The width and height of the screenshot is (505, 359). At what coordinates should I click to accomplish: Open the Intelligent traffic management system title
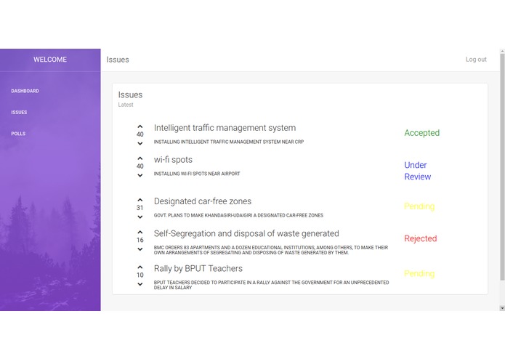225,128
